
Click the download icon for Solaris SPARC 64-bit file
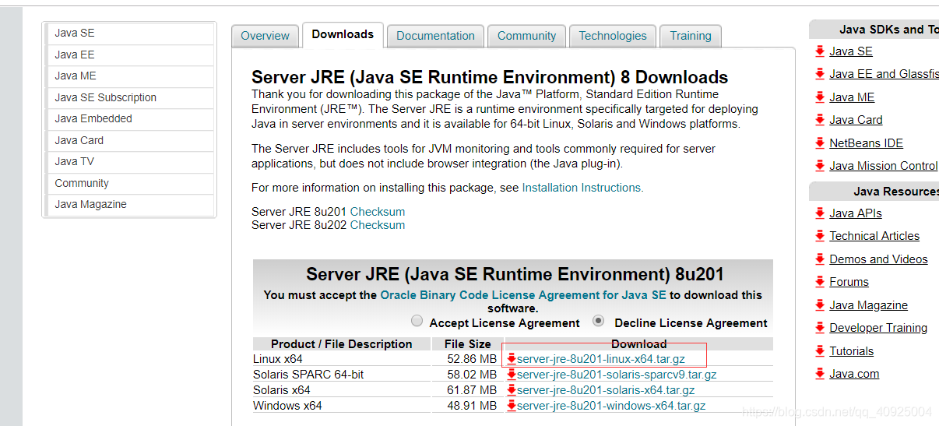(x=512, y=375)
